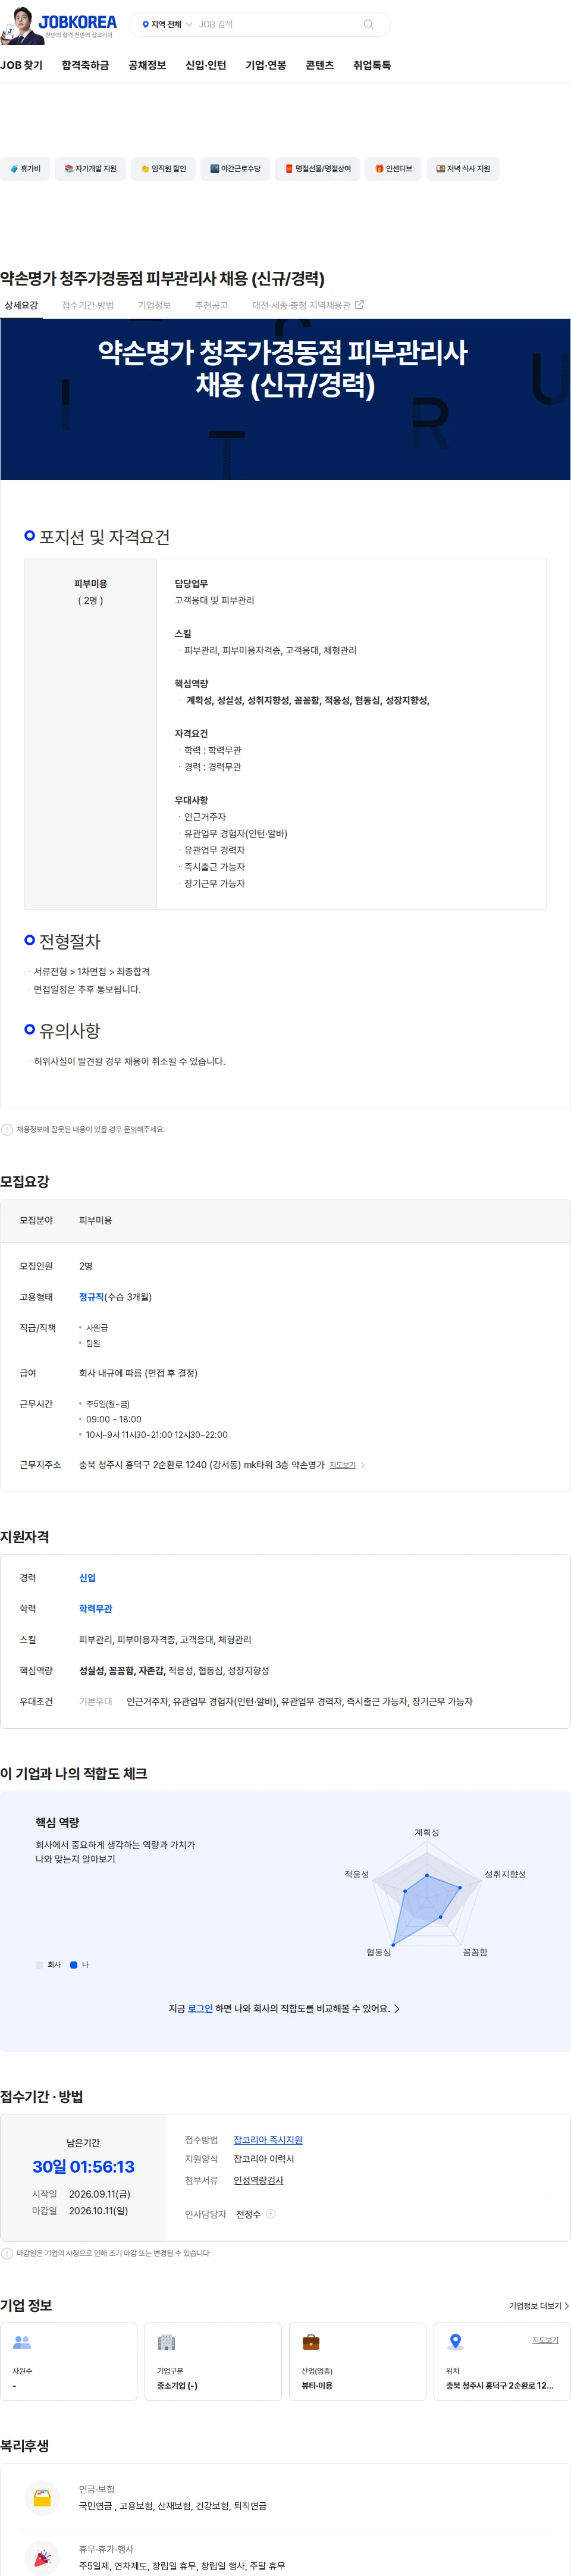Open 지도보기 next to work address
The height and width of the screenshot is (2576, 571).
[342, 1465]
